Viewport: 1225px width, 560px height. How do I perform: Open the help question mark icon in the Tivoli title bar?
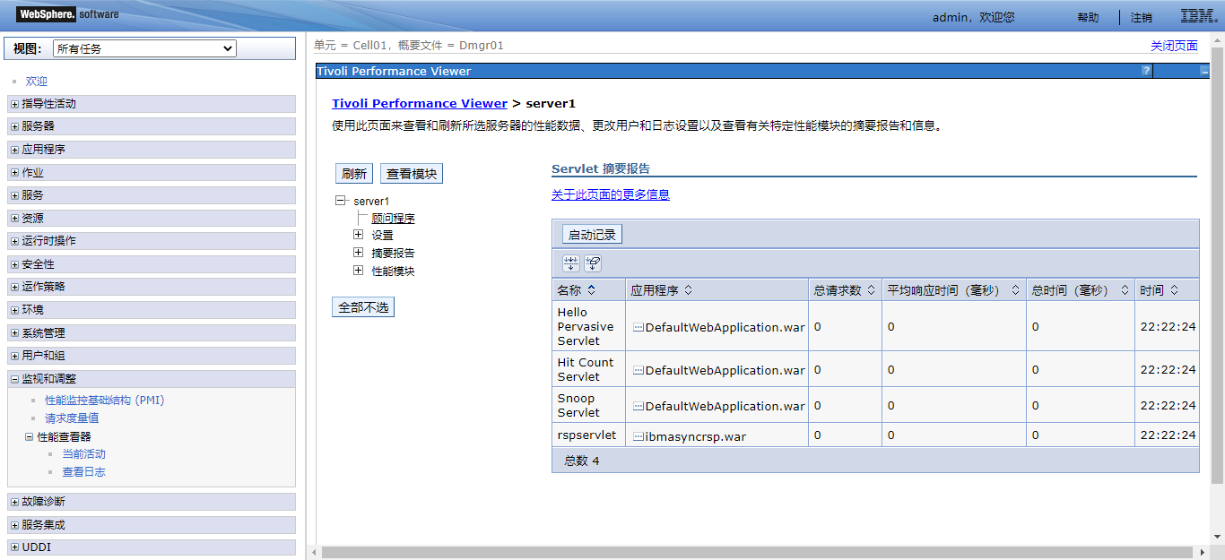coord(1146,71)
